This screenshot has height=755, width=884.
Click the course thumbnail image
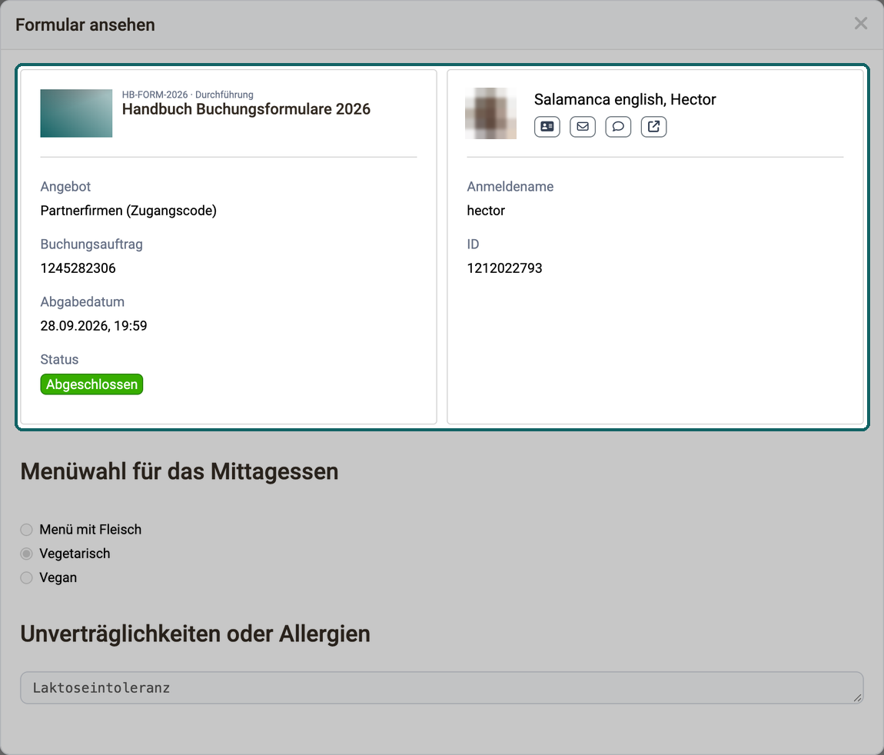pos(76,113)
